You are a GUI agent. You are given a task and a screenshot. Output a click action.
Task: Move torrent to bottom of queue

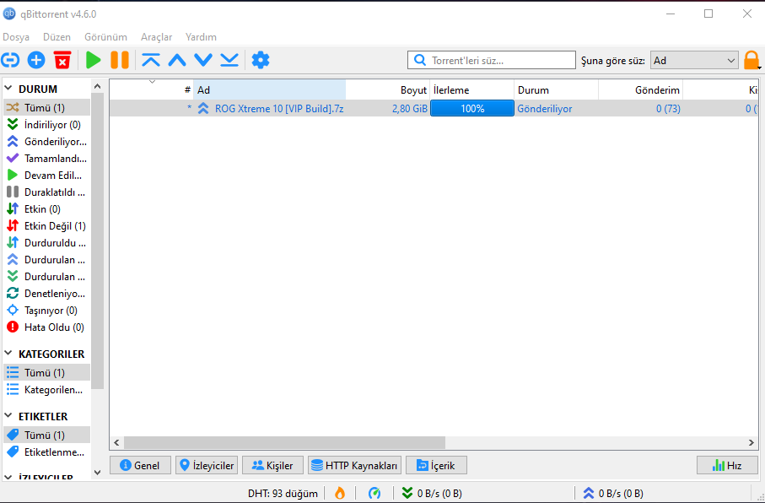point(229,60)
